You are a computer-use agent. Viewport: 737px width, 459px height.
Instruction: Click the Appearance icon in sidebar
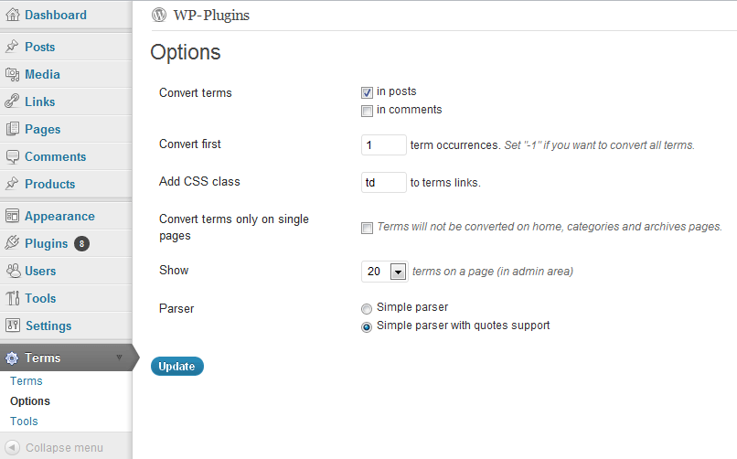coord(12,216)
